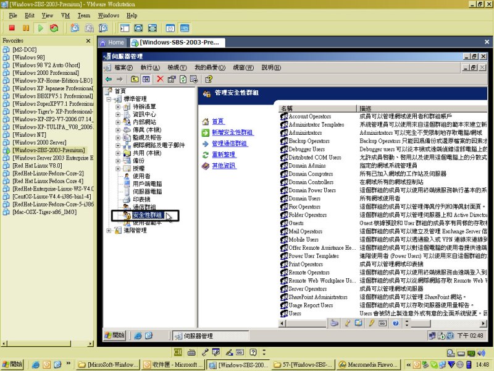Click the volume speaker icon in host tray
494x371 pixels.
click(481, 353)
